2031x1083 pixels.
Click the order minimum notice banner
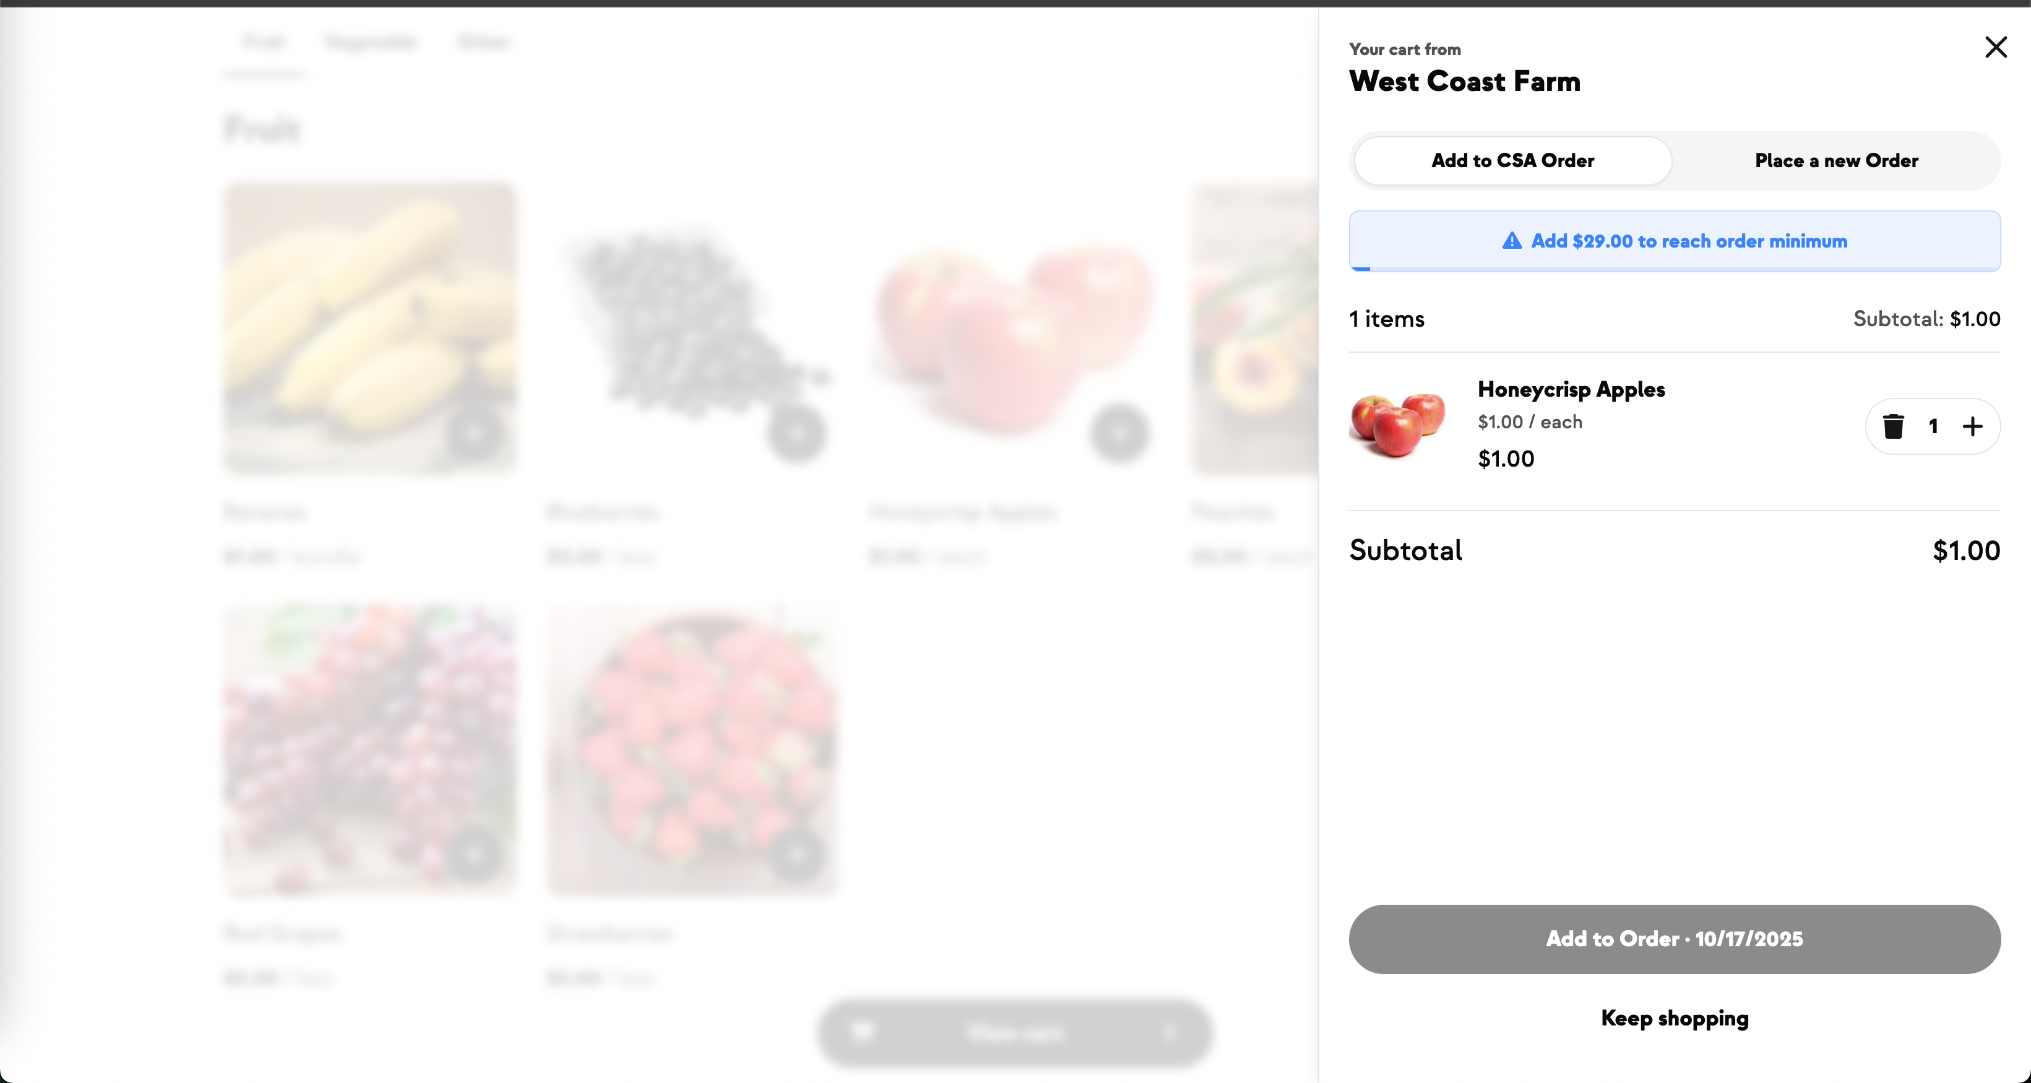(x=1674, y=241)
